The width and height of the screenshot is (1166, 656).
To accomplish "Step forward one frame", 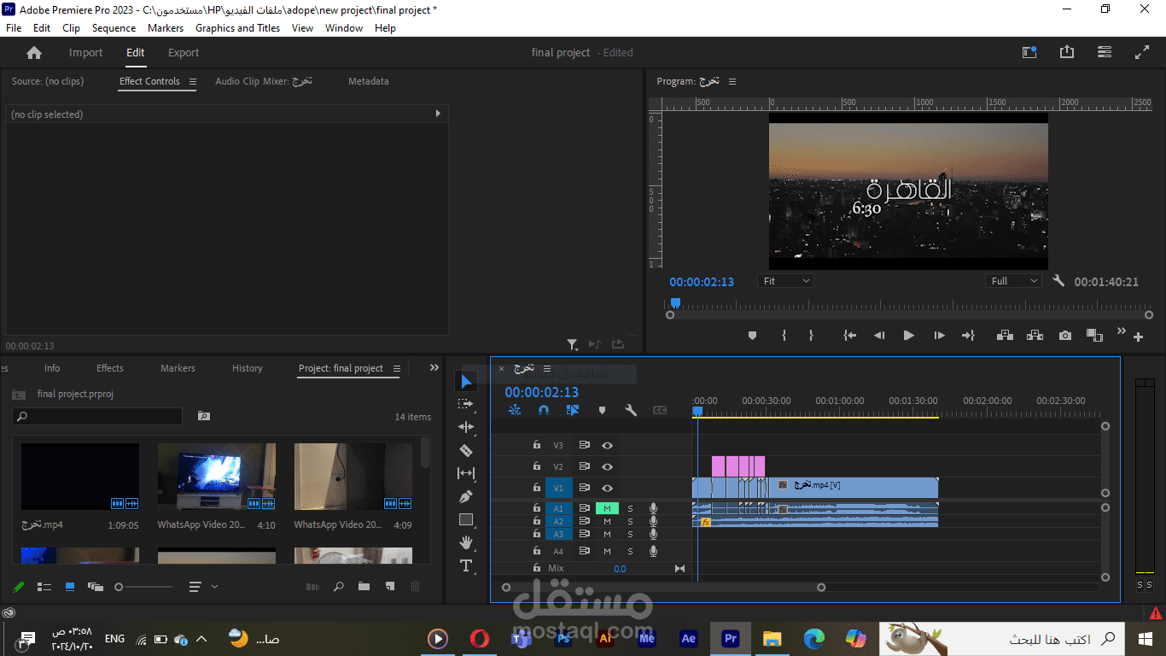I will tap(939, 336).
